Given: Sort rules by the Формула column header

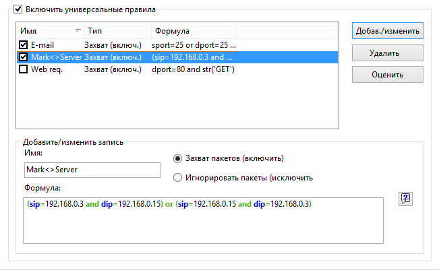Looking at the screenshot, I should coord(194,31).
